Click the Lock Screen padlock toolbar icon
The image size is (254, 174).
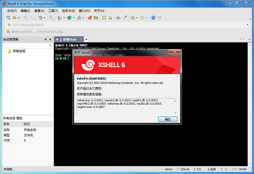(x=110, y=18)
